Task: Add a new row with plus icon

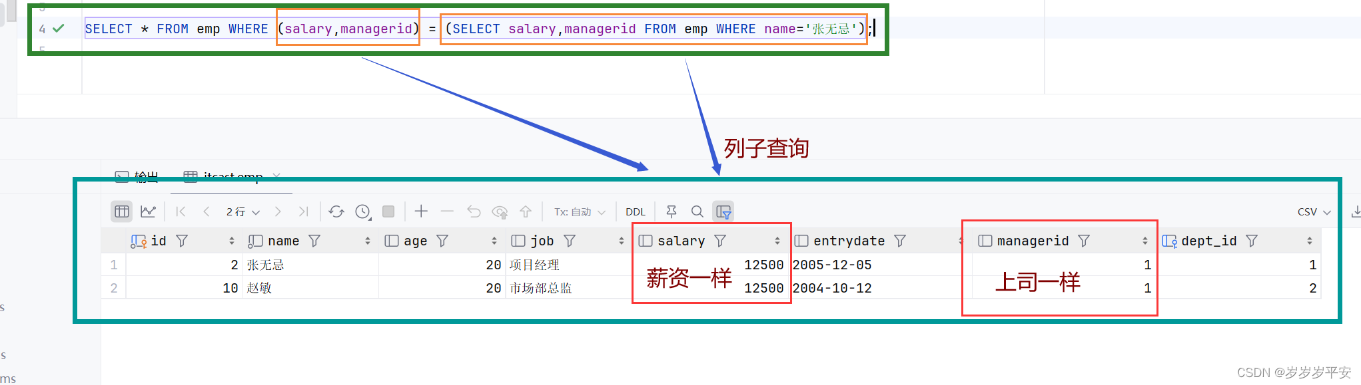Action: [x=421, y=211]
